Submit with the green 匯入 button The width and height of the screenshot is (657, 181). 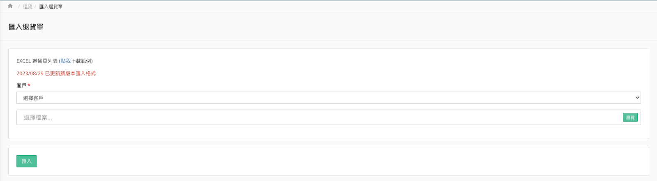[27, 161]
